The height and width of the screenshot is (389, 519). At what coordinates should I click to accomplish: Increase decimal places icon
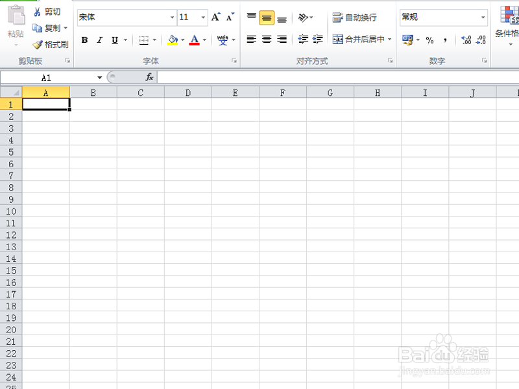[x=466, y=40]
